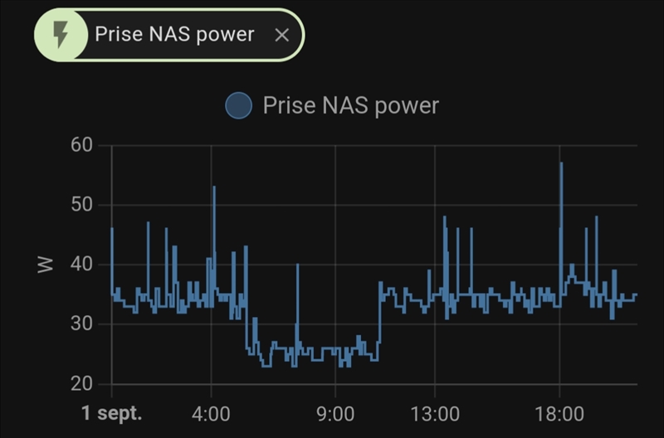Click the 40 tick on the Y axis

(x=81, y=265)
